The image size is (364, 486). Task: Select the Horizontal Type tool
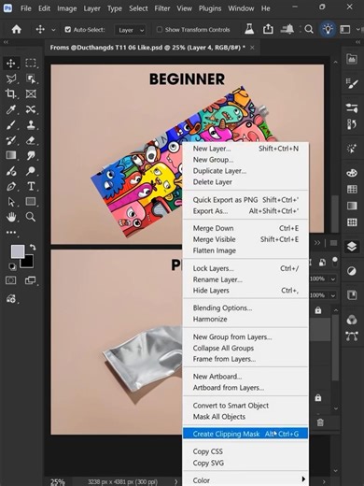tap(31, 186)
